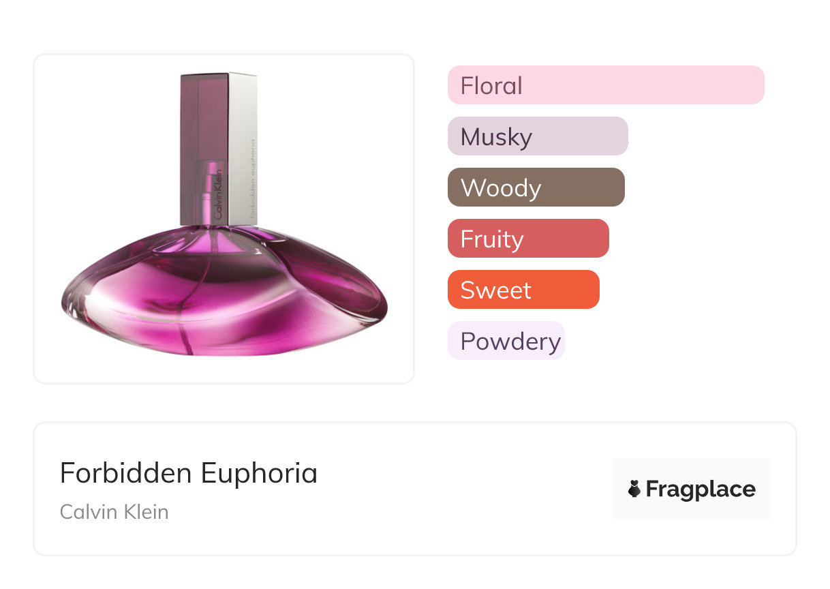This screenshot has width=830, height=589.
Task: Click the Calvin Klein engraving on bottle cap
Action: [218, 194]
